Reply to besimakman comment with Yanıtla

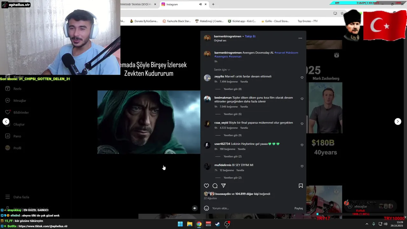(x=244, y=107)
